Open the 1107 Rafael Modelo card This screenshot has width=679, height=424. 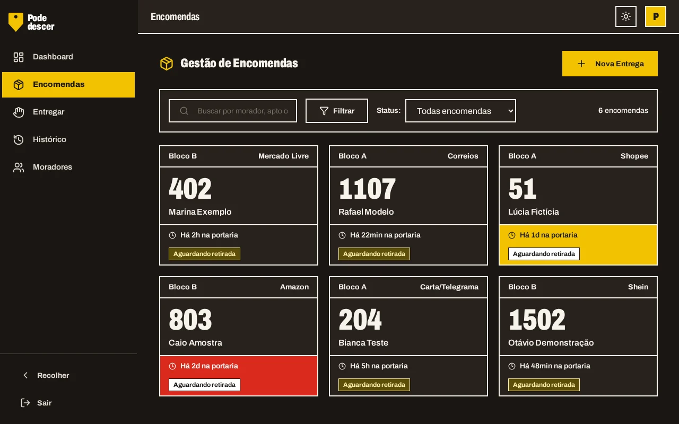pyautogui.click(x=408, y=205)
